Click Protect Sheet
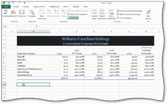Image resolution: width=167 pixels, height=104 pixels. click(94, 15)
